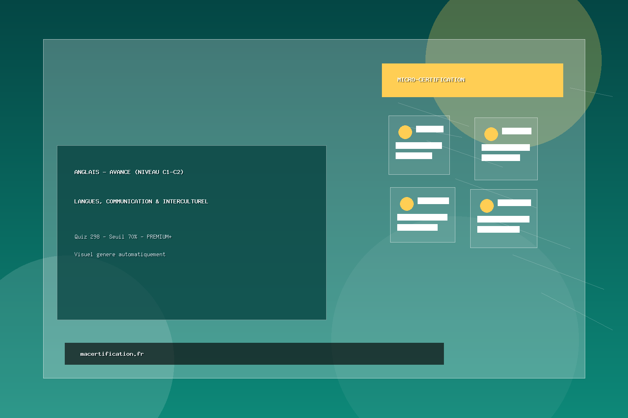Select the LANGUES, COMMUNICATION & INTERCULTUREL text
Image resolution: width=628 pixels, height=418 pixels.
[x=141, y=201]
